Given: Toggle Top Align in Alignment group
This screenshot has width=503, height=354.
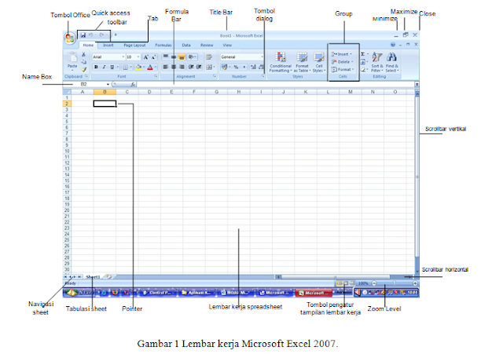Looking at the screenshot, I should [166, 57].
